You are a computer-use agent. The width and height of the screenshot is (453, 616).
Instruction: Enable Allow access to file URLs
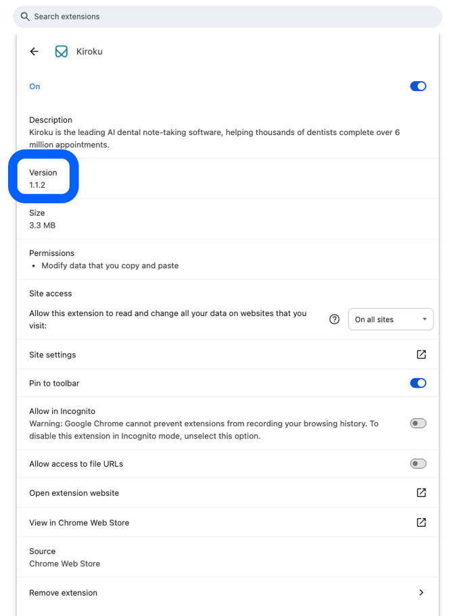tap(418, 463)
